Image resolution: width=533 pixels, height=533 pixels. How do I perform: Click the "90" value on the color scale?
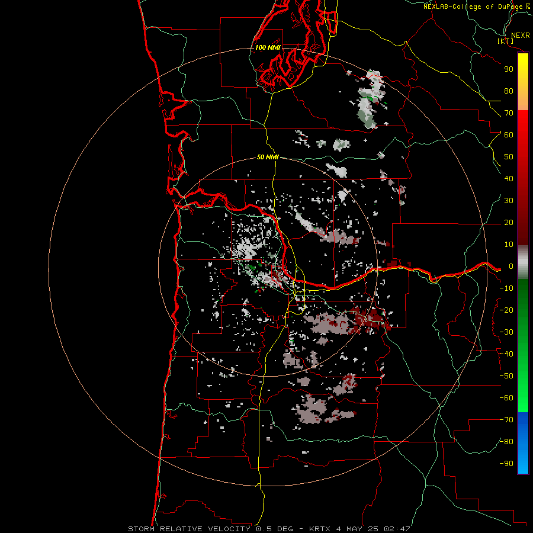click(x=509, y=69)
